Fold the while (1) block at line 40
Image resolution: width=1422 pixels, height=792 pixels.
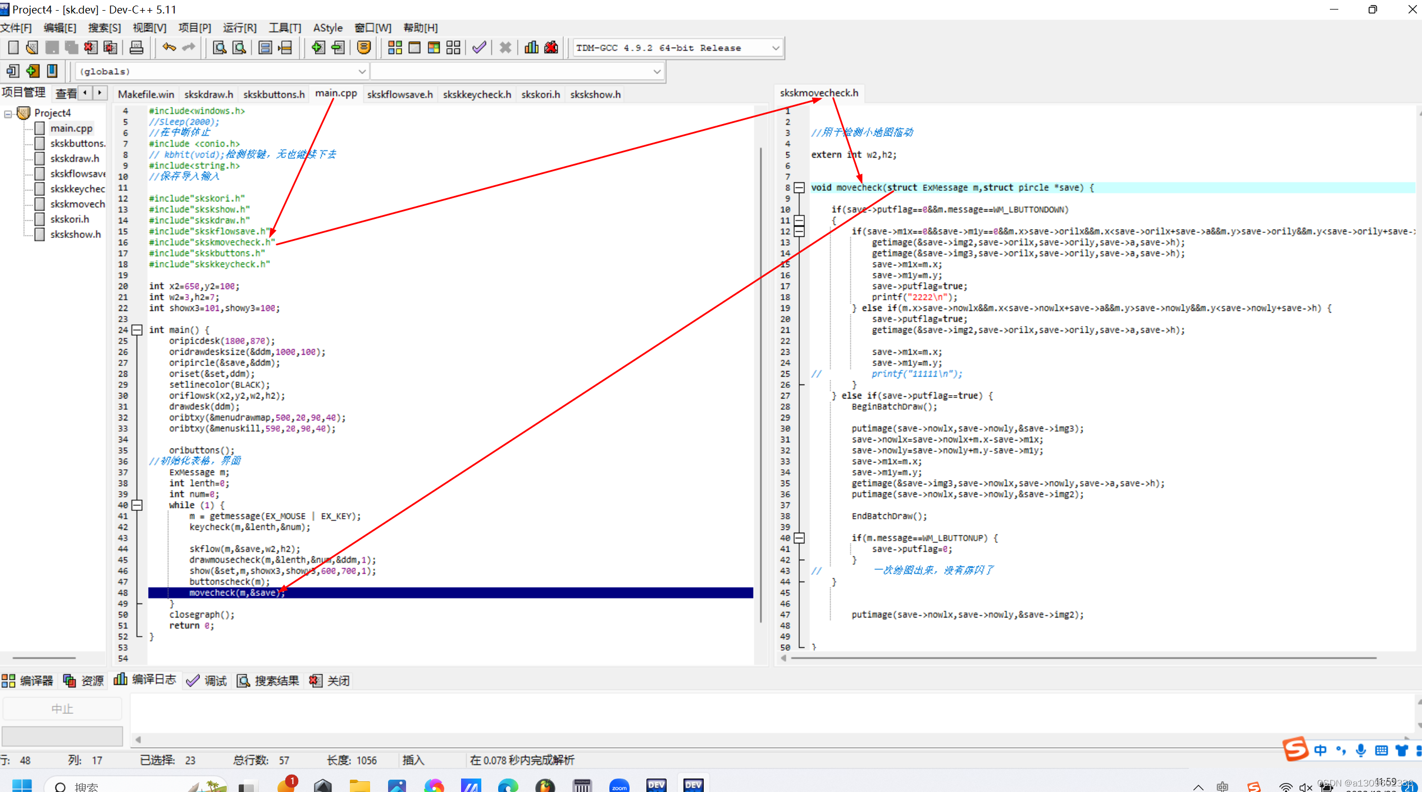pyautogui.click(x=137, y=505)
